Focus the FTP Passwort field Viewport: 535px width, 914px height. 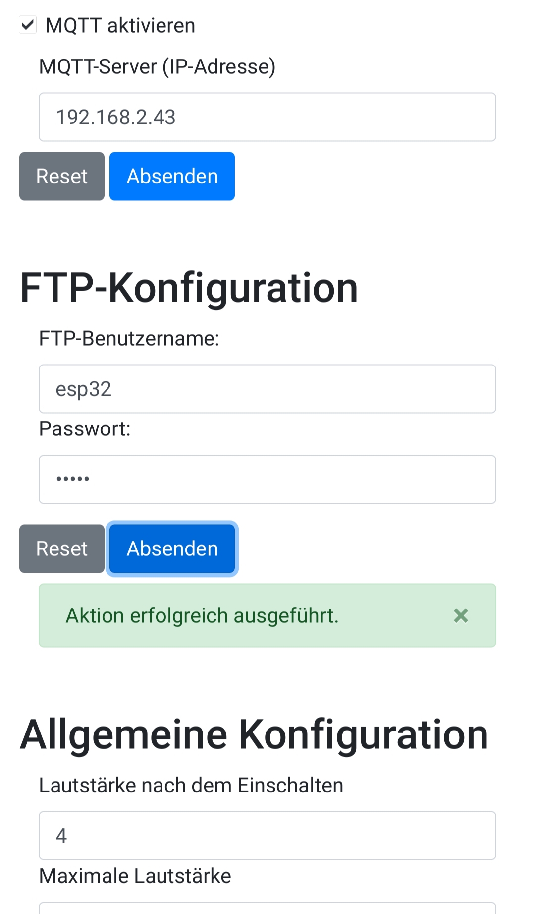(x=267, y=480)
